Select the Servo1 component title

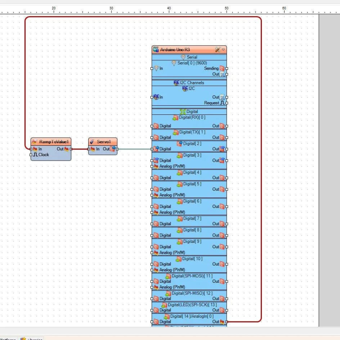tap(106, 142)
